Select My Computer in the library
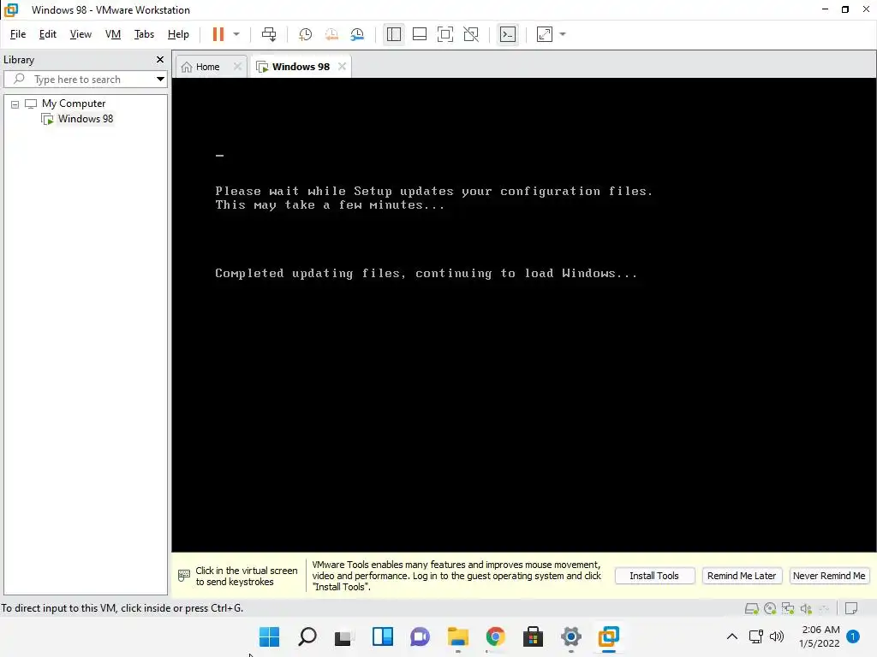 click(74, 104)
